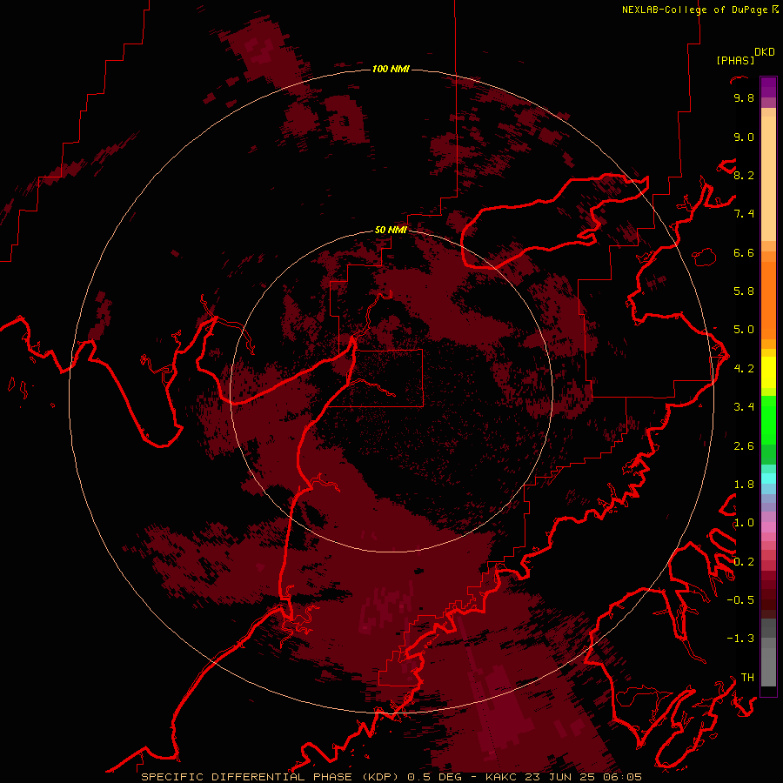Click the 5.8 legend value
783x783 pixels.
pyautogui.click(x=744, y=291)
